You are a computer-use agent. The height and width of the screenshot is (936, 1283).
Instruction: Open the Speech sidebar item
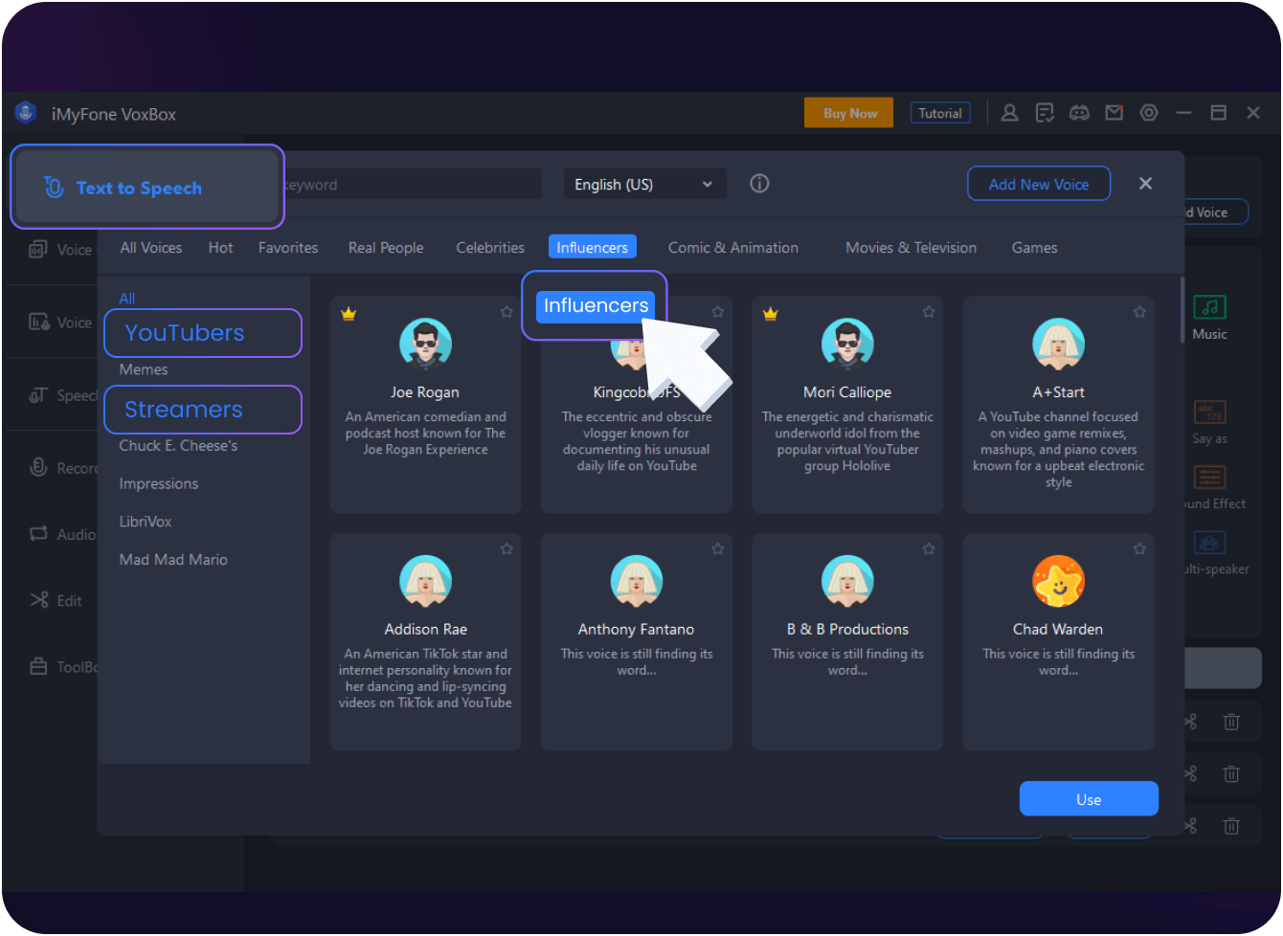click(63, 395)
